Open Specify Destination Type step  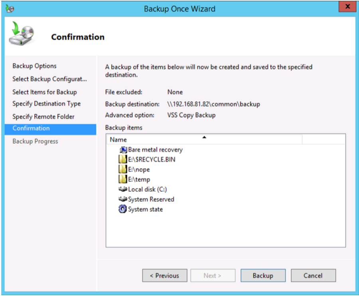[x=46, y=104]
